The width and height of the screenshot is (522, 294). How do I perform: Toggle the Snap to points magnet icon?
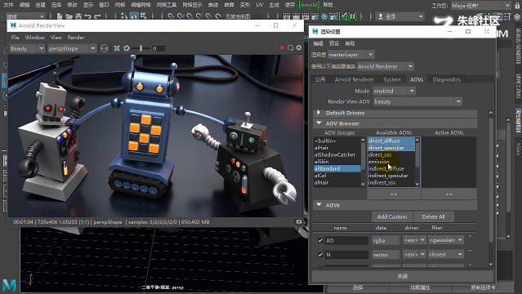pyautogui.click(x=190, y=16)
